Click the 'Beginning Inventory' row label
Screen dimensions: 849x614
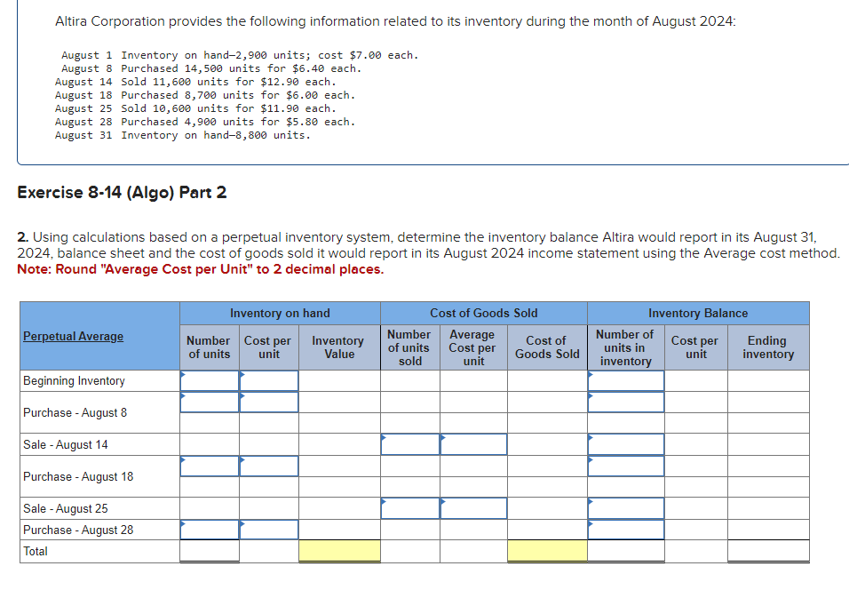74,381
